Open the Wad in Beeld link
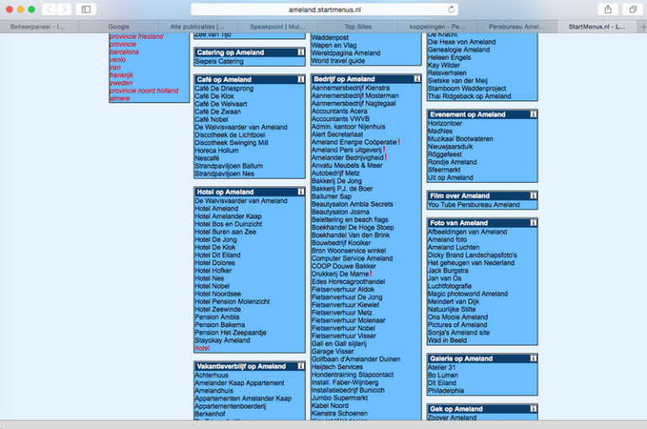 coord(447,341)
